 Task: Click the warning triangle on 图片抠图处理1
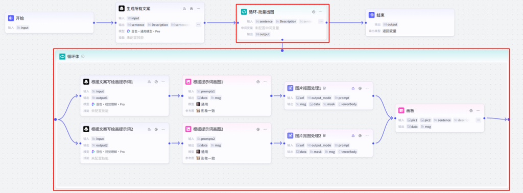[353, 88]
